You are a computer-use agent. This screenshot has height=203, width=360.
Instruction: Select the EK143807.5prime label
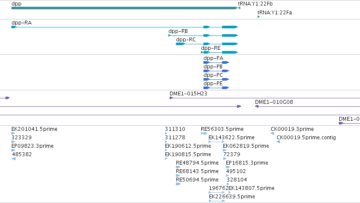click(x=251, y=188)
